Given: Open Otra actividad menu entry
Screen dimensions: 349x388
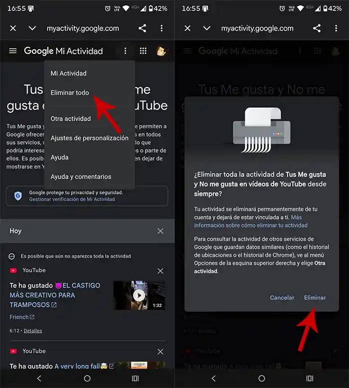Looking at the screenshot, I should pyautogui.click(x=70, y=119).
